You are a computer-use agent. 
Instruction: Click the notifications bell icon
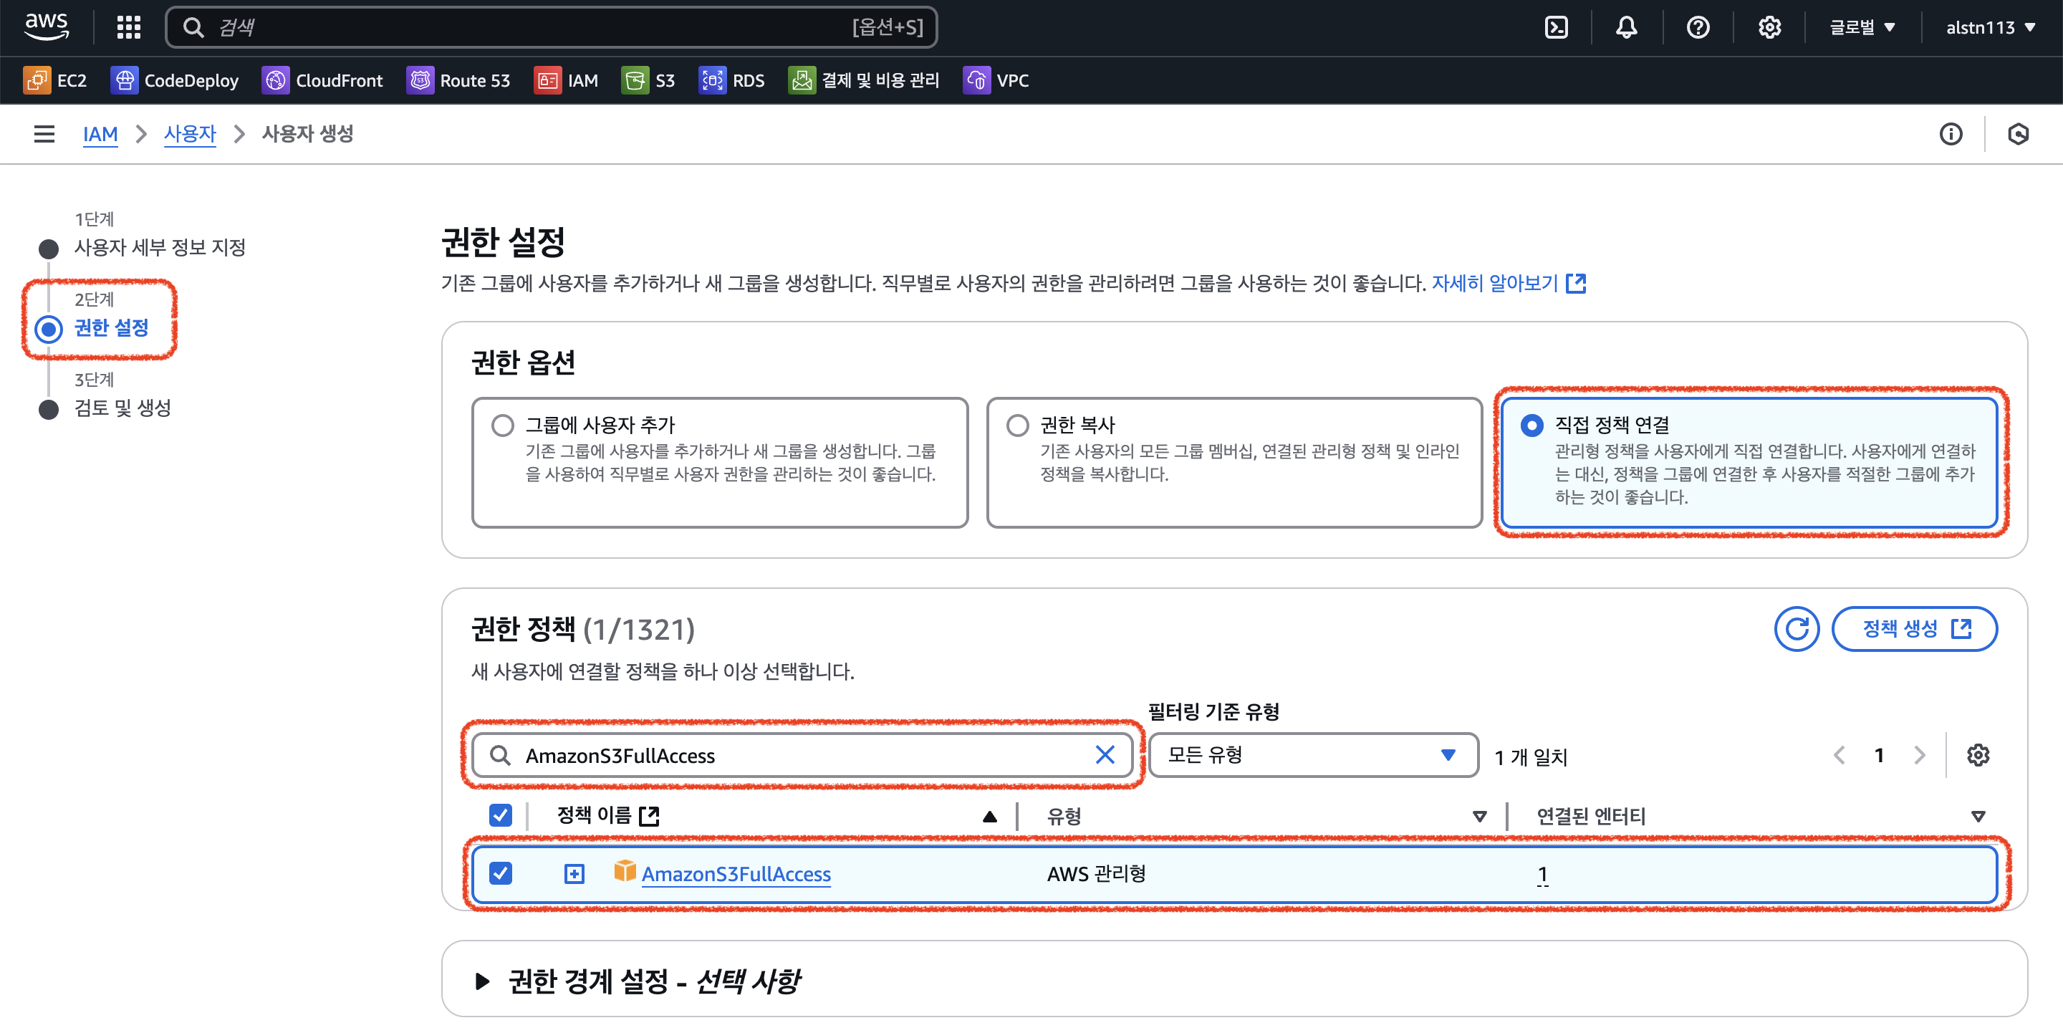coord(1626,28)
